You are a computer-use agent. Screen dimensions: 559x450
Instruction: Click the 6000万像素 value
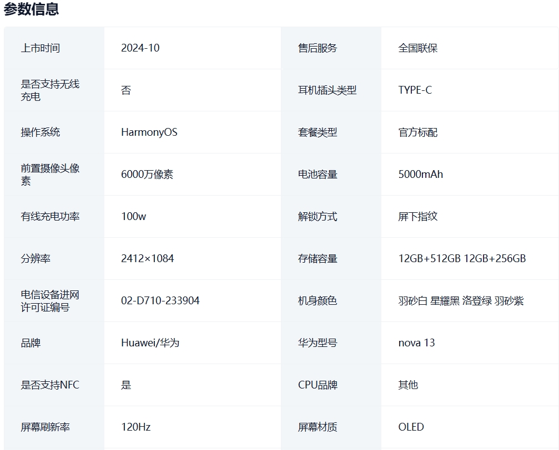coord(147,175)
